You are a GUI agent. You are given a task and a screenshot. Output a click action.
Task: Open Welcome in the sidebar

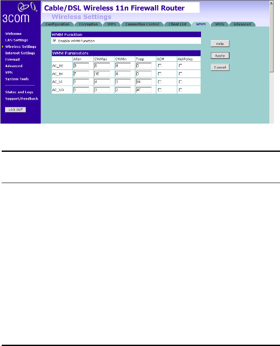[13, 34]
